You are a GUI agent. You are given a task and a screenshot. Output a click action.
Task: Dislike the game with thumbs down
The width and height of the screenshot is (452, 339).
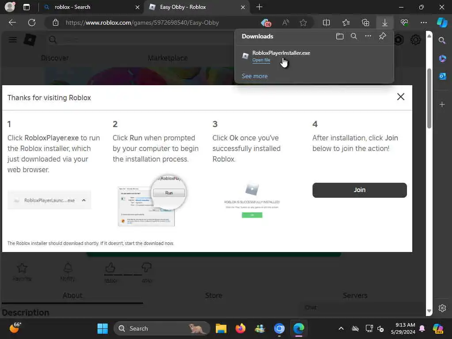tap(147, 268)
